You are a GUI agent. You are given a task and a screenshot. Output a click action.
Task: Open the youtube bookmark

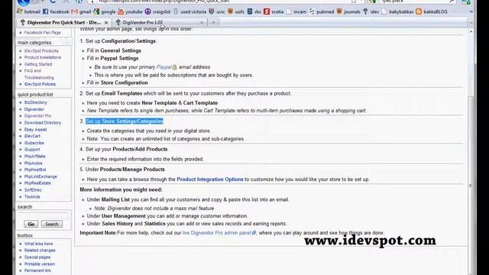pyautogui.click(x=130, y=12)
